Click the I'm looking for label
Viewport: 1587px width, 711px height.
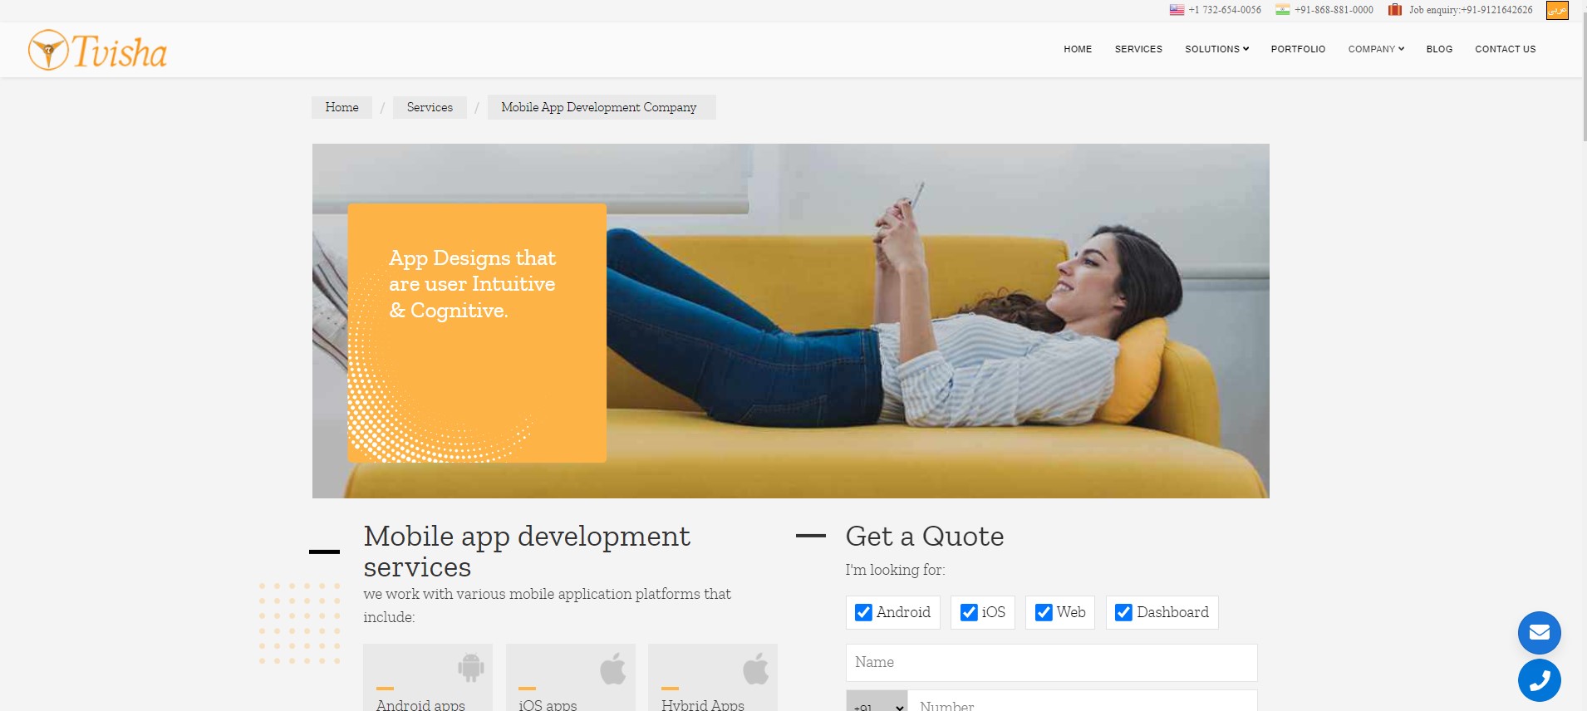click(x=895, y=570)
